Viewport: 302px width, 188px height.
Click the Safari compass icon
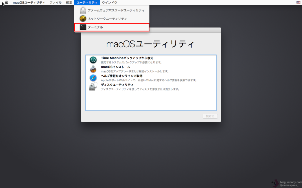click(x=93, y=78)
